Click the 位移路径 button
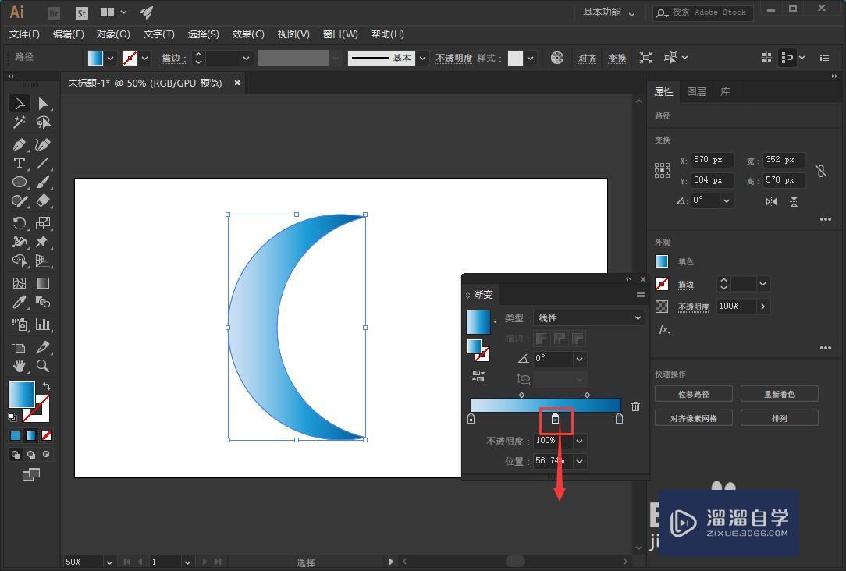 pos(693,394)
